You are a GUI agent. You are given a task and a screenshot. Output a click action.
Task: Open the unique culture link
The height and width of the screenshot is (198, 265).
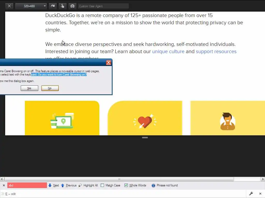[168, 51]
